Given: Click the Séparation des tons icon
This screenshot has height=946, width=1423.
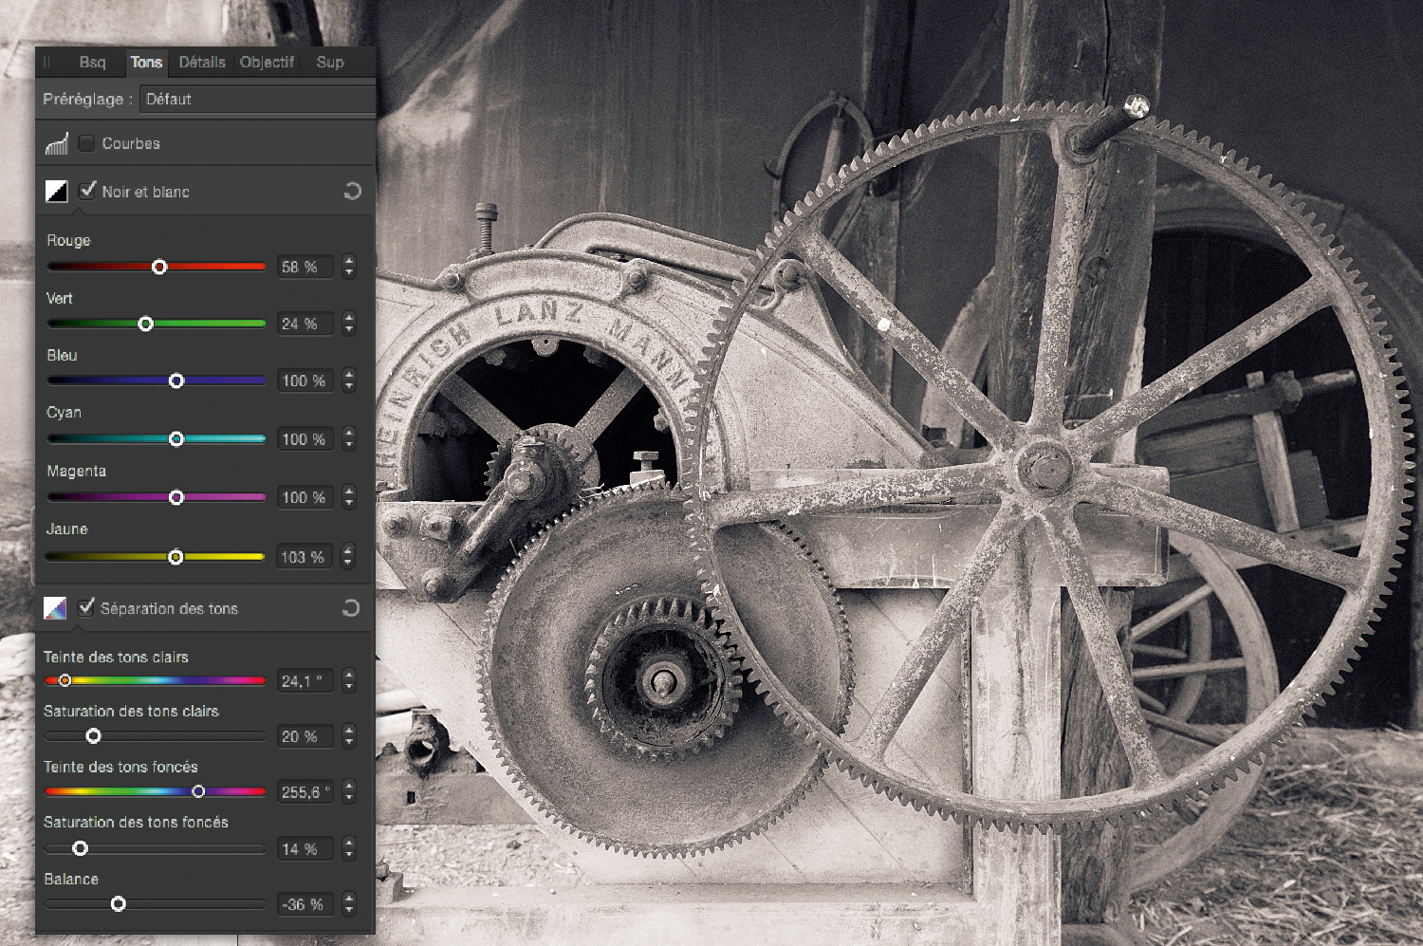Looking at the screenshot, I should pyautogui.click(x=55, y=608).
